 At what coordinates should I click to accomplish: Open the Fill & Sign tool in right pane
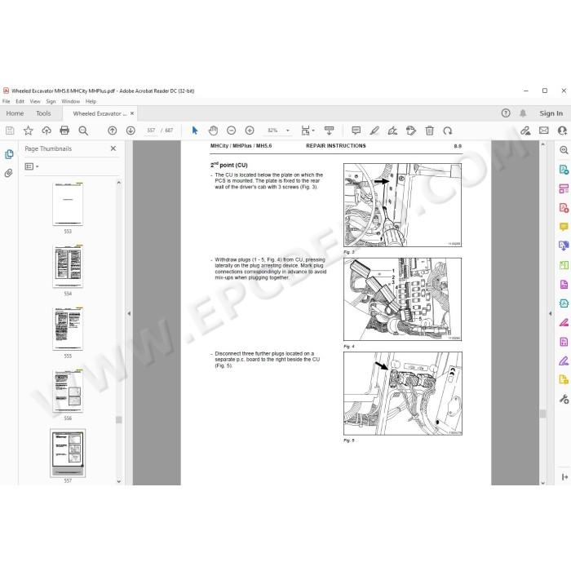[564, 361]
